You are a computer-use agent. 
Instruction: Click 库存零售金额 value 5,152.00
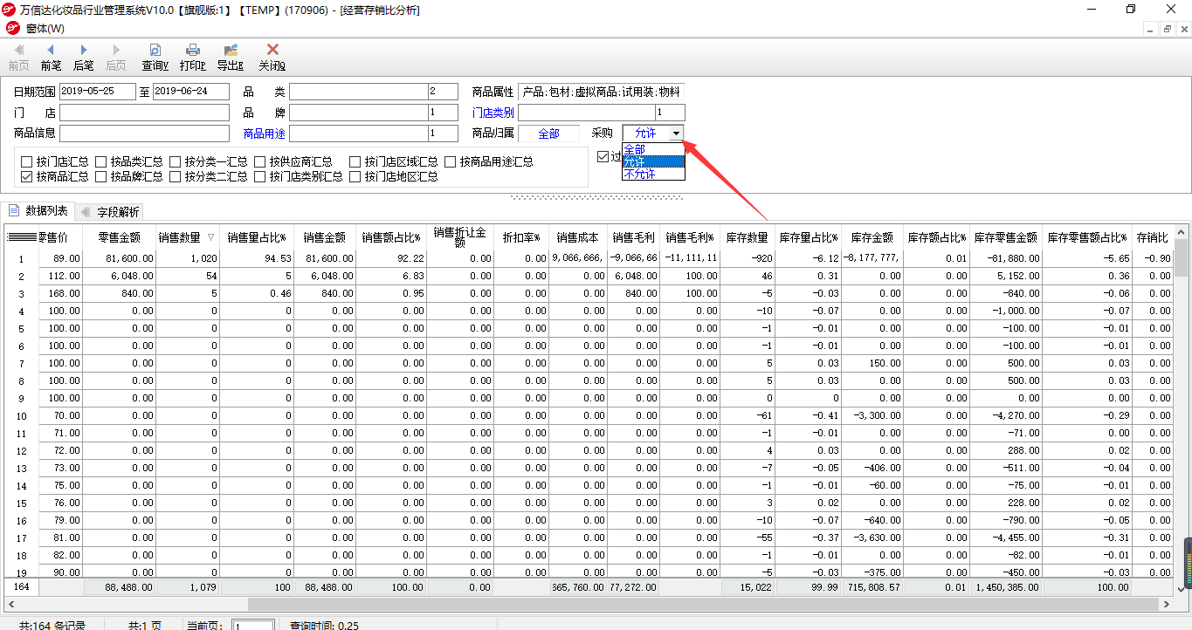(1007, 276)
